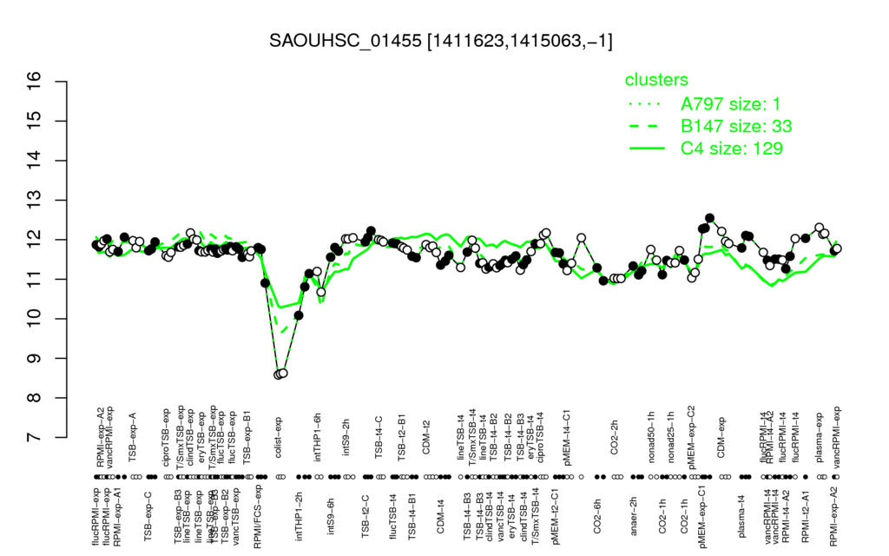This screenshot has height=556, width=889.
Task: Click the 'CDM-t4' axis label
Action: pos(440,516)
